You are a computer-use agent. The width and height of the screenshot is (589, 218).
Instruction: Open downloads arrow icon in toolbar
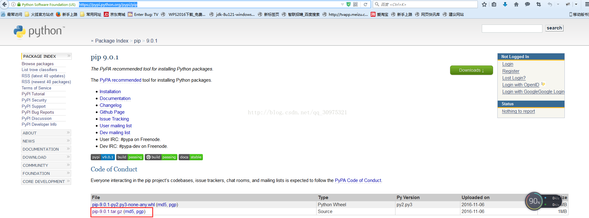click(x=505, y=4)
